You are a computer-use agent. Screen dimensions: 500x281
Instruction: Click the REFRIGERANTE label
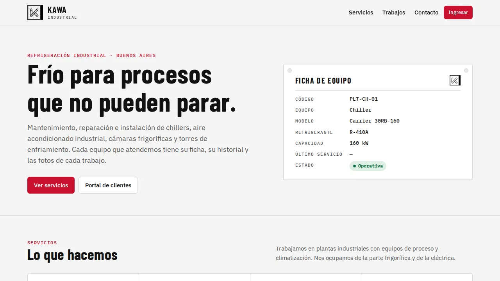(x=314, y=132)
